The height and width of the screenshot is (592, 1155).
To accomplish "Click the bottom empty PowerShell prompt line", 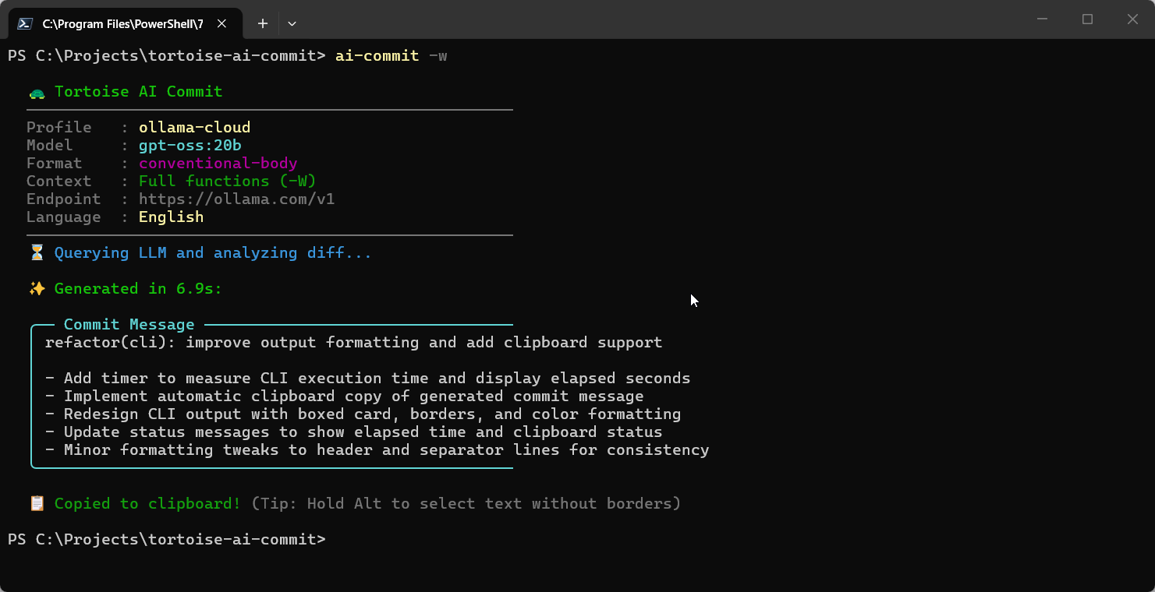I will tap(167, 540).
